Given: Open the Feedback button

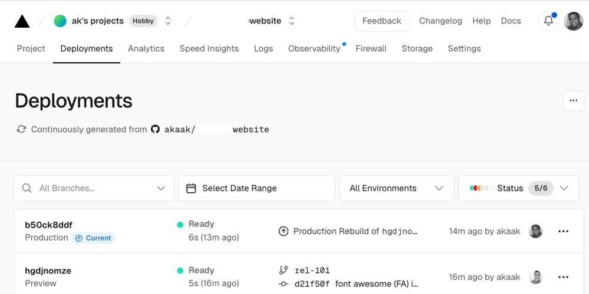Looking at the screenshot, I should (382, 21).
